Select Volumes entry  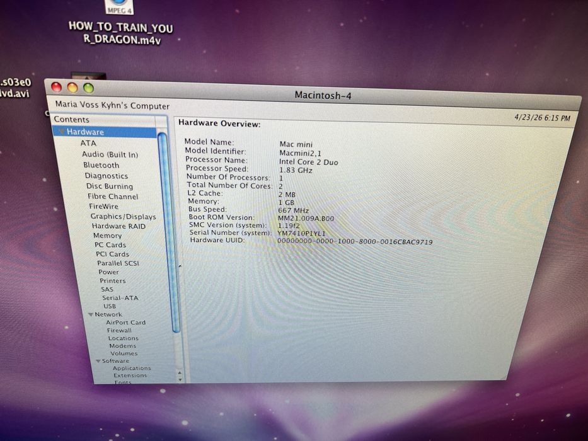coord(124,353)
